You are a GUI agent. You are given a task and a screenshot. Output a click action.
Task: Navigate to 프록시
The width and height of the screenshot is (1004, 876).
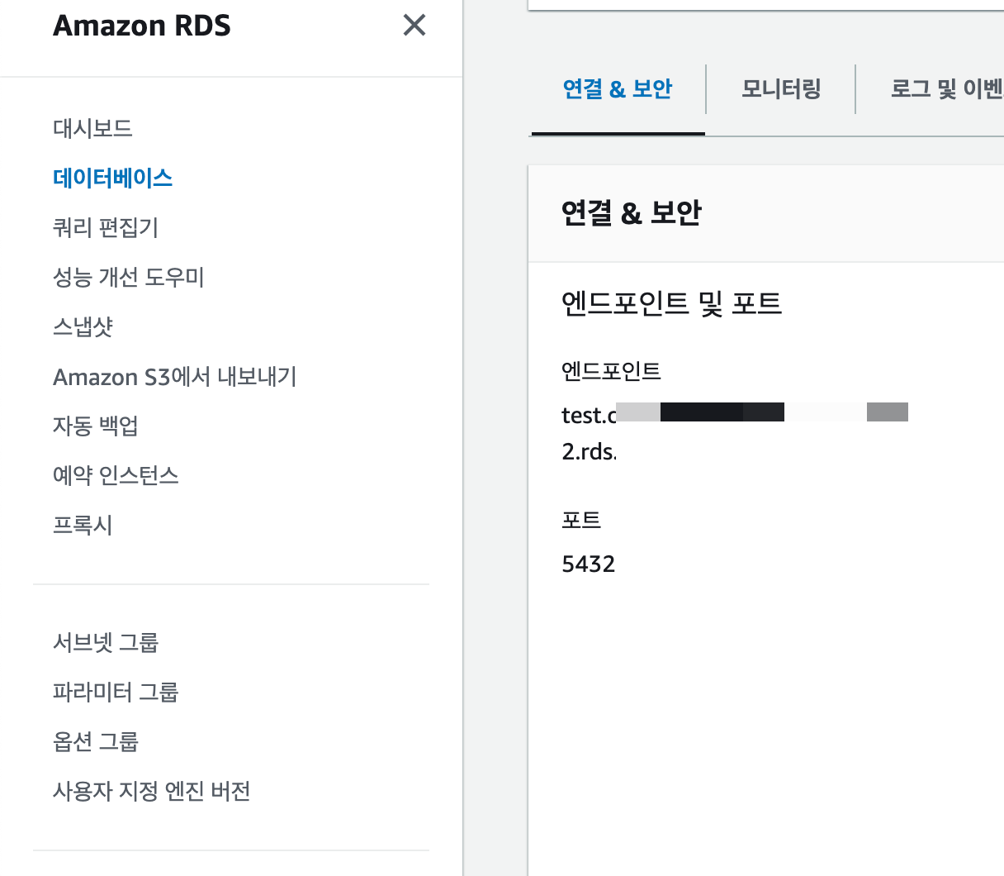coord(83,525)
